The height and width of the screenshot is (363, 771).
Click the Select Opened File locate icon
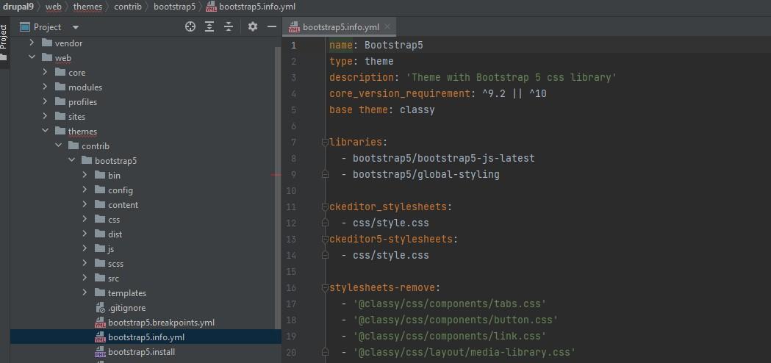pos(190,26)
